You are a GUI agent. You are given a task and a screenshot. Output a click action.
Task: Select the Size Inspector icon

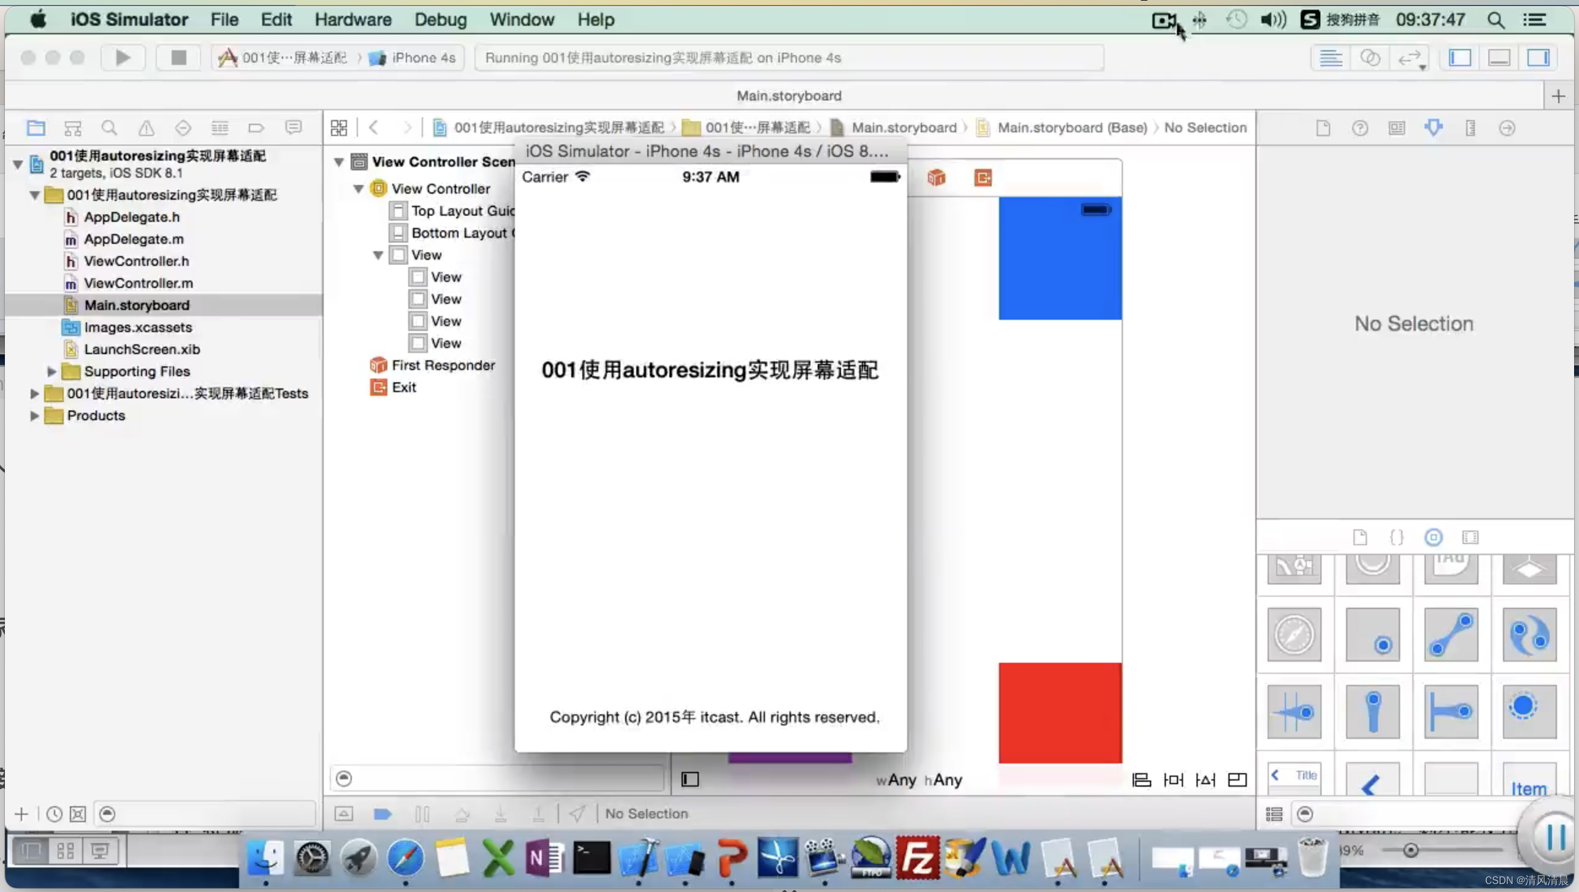pyautogui.click(x=1471, y=128)
